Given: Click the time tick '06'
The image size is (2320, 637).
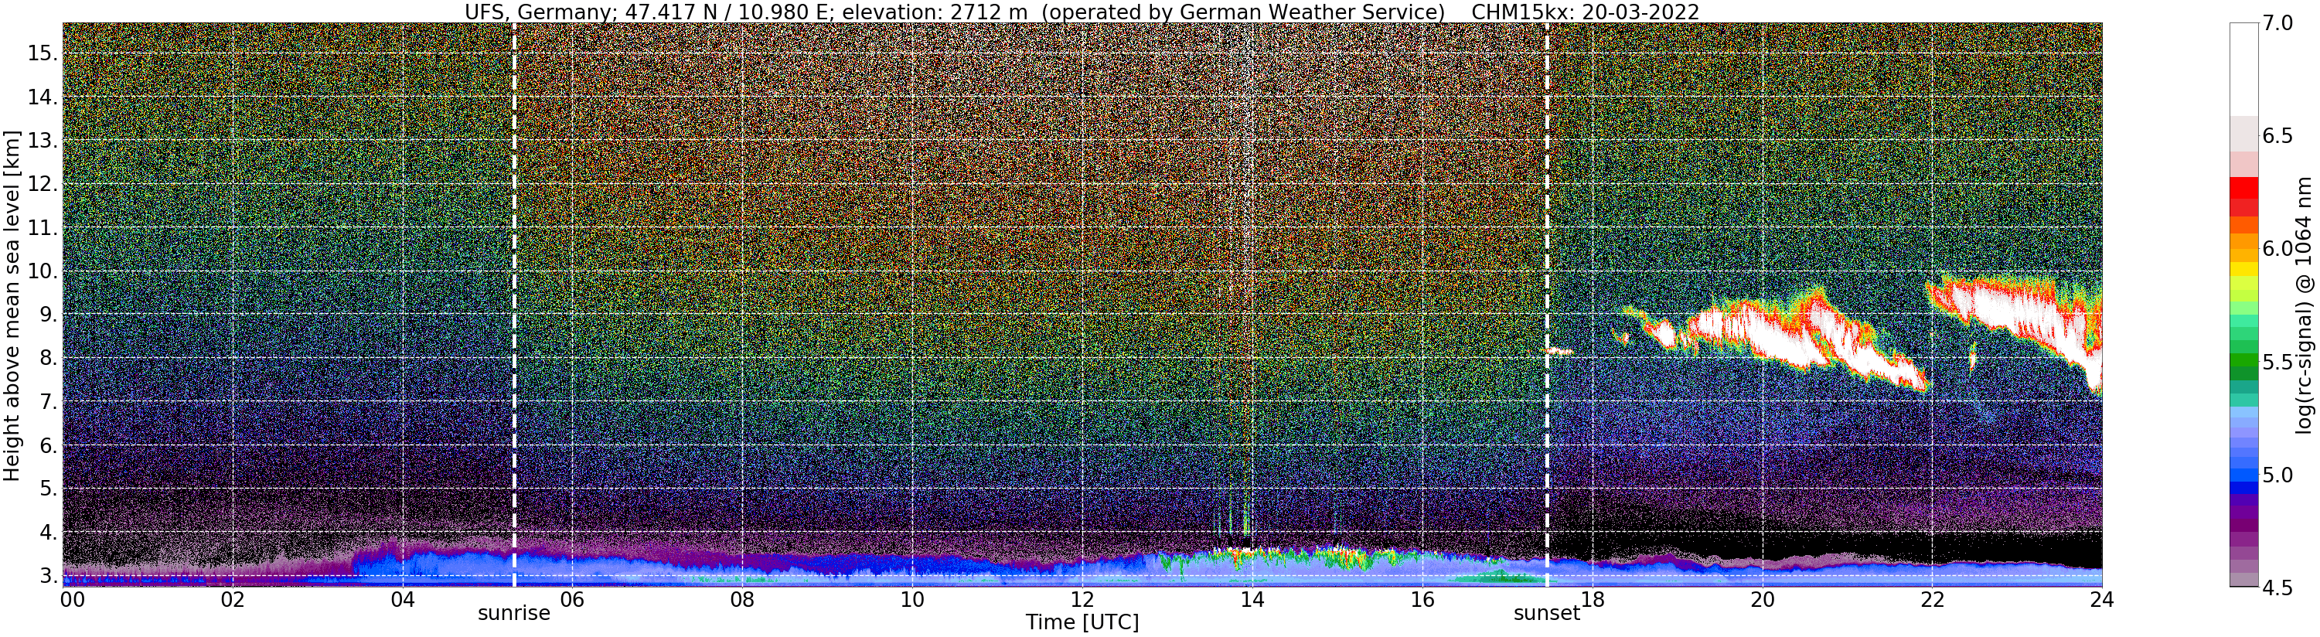Looking at the screenshot, I should [572, 600].
